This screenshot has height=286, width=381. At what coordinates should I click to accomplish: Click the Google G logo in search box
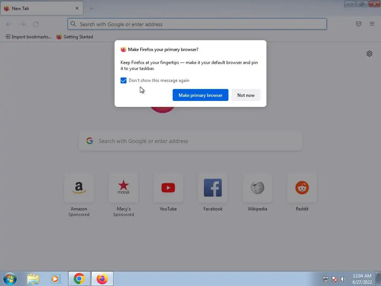(x=90, y=141)
